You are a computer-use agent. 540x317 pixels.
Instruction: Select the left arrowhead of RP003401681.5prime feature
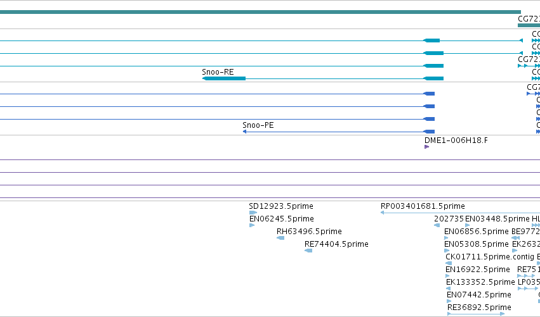382,213
